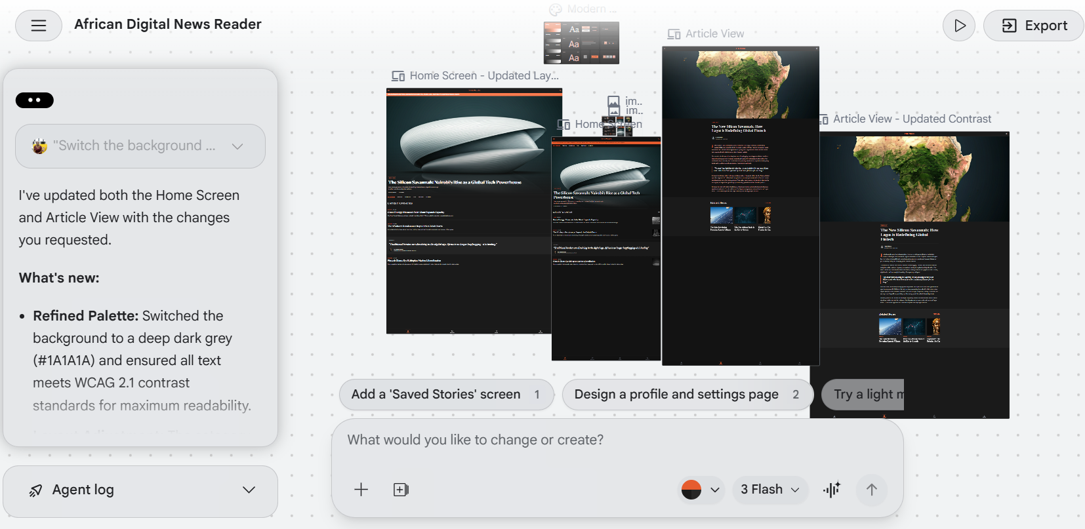Select the Modern design theme thumbnail
Viewport: 1085px width, 529px height.
click(x=581, y=43)
